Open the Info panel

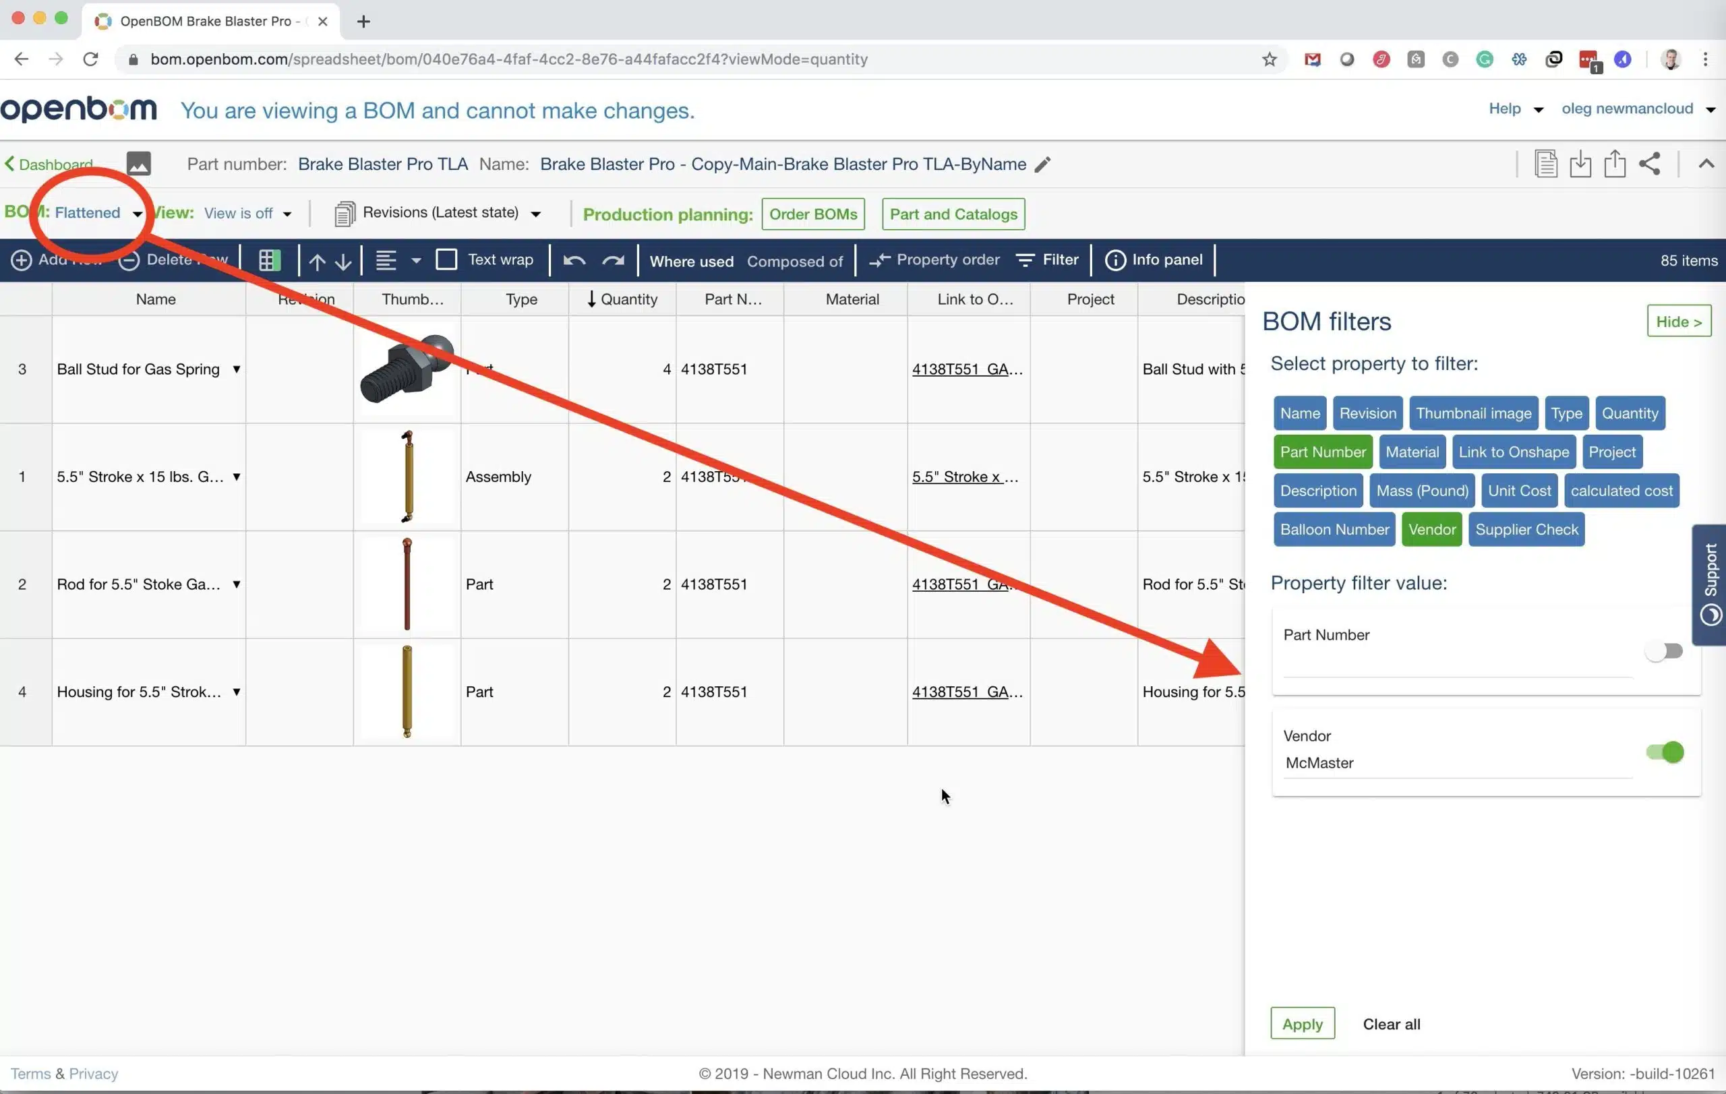coord(1154,260)
